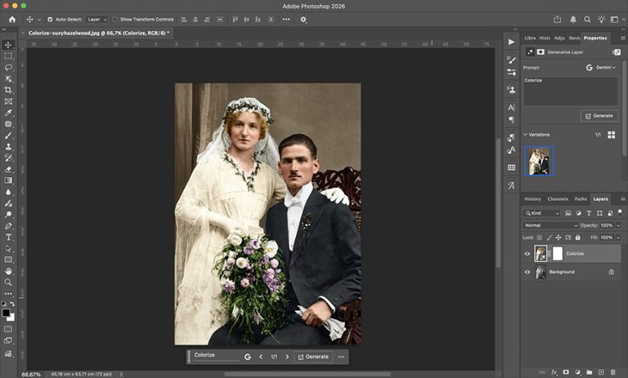Open the Home screen icon
The image size is (628, 378).
[12, 20]
